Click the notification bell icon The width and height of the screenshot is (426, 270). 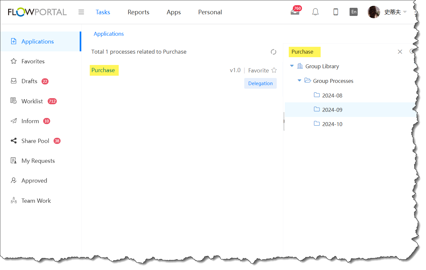pyautogui.click(x=315, y=12)
